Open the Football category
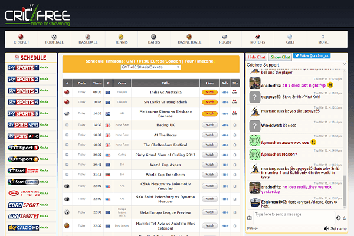Viewport: 354px width, 236px height. tap(54, 39)
